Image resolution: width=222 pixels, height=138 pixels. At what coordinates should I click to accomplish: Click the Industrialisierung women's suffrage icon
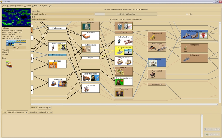click(x=203, y=35)
